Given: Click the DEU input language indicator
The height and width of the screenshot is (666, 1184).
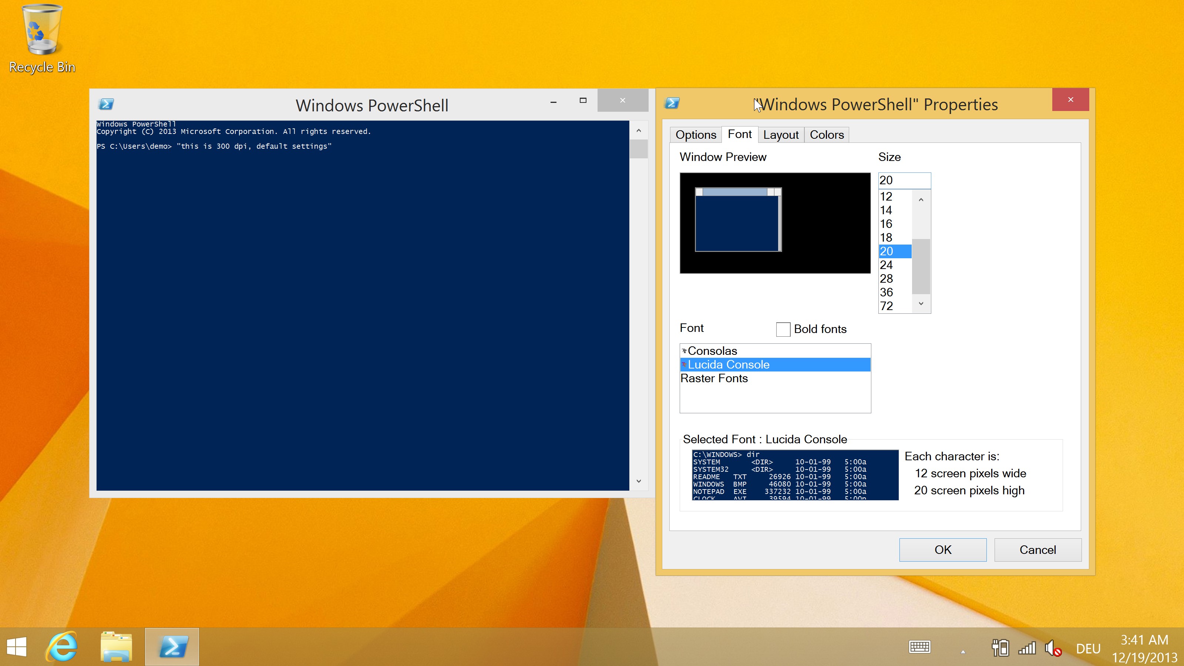Looking at the screenshot, I should [x=1088, y=649].
